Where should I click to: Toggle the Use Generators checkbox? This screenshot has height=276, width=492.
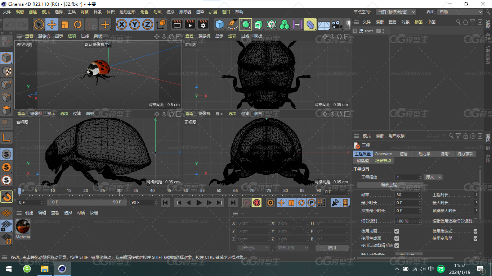click(397, 238)
